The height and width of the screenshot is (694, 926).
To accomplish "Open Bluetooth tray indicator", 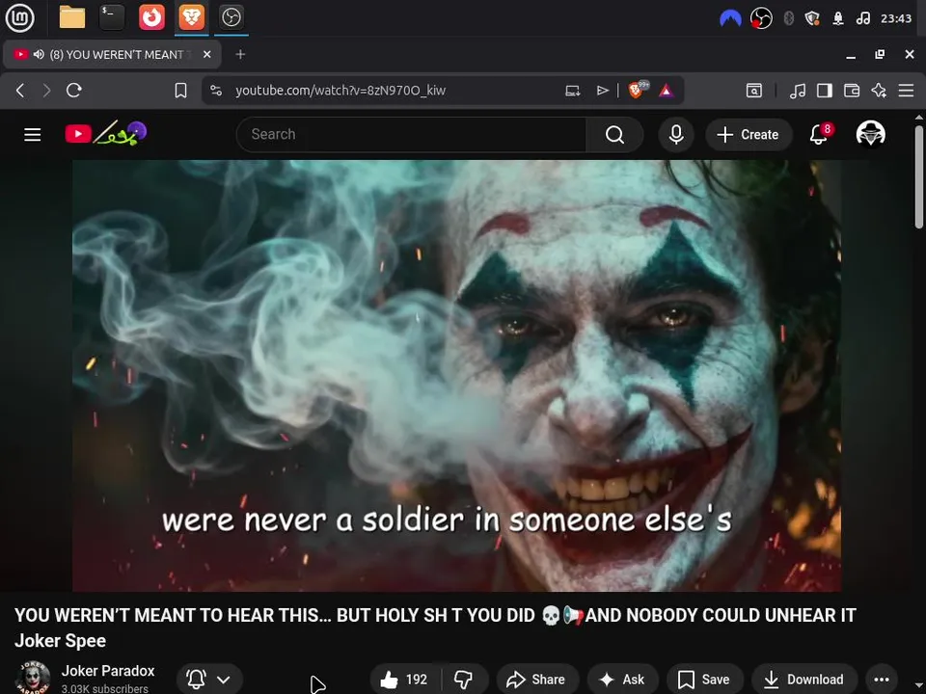I will (788, 18).
